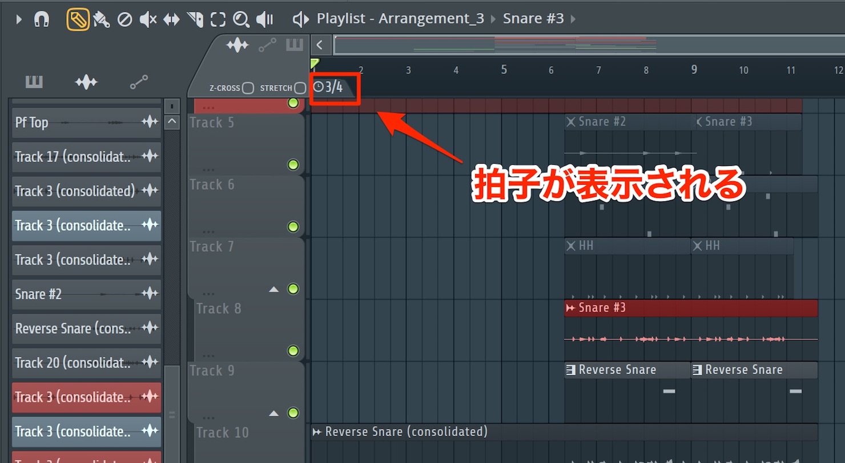Select the Draw pencil tool
845x463 pixels.
78,19
